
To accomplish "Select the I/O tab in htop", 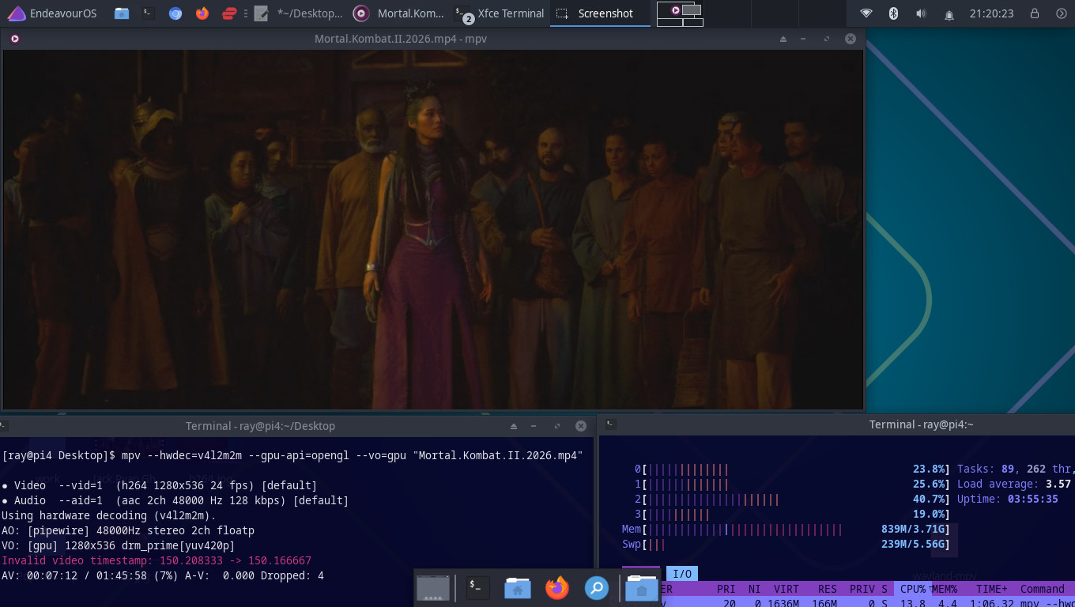I will (682, 574).
